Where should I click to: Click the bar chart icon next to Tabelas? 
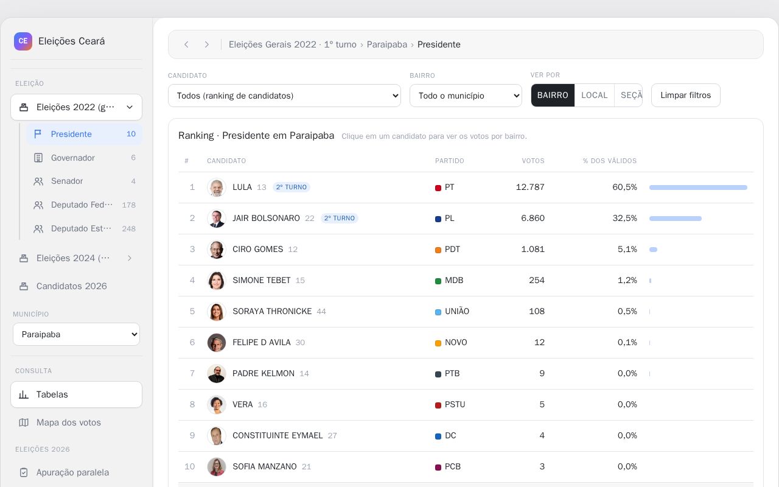point(24,394)
